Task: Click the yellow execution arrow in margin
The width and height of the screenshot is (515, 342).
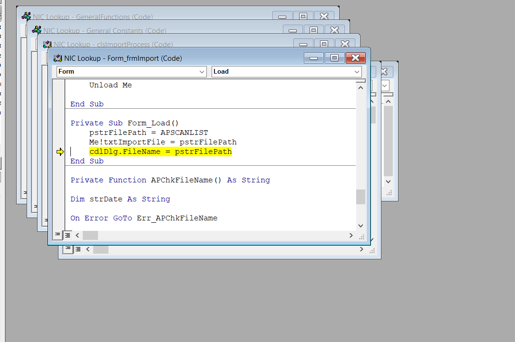Action: (x=60, y=152)
